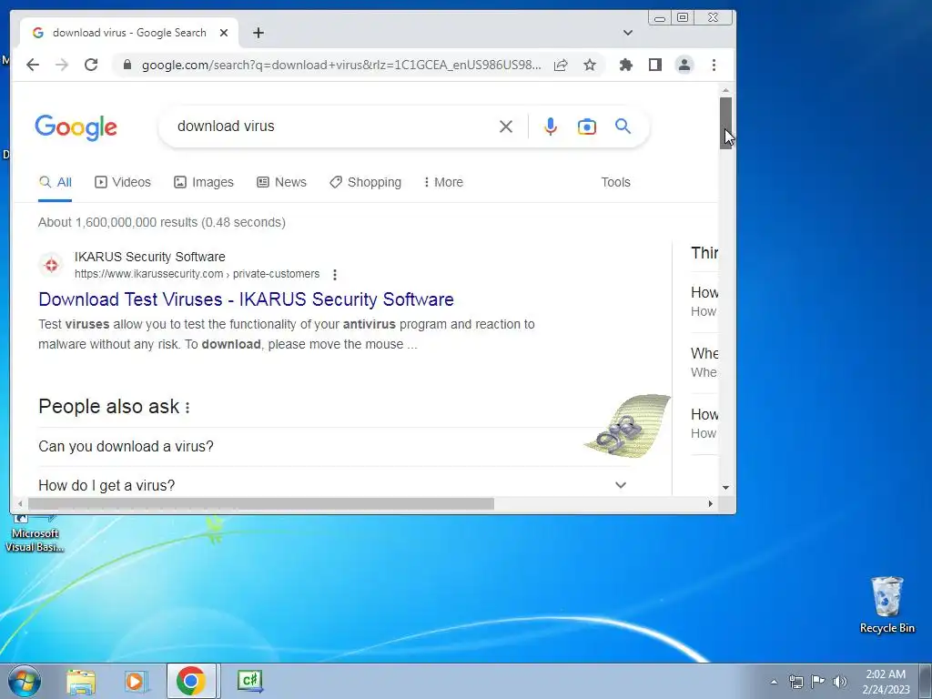Click the magnifier search button
Image resolution: width=932 pixels, height=699 pixels.
[623, 126]
